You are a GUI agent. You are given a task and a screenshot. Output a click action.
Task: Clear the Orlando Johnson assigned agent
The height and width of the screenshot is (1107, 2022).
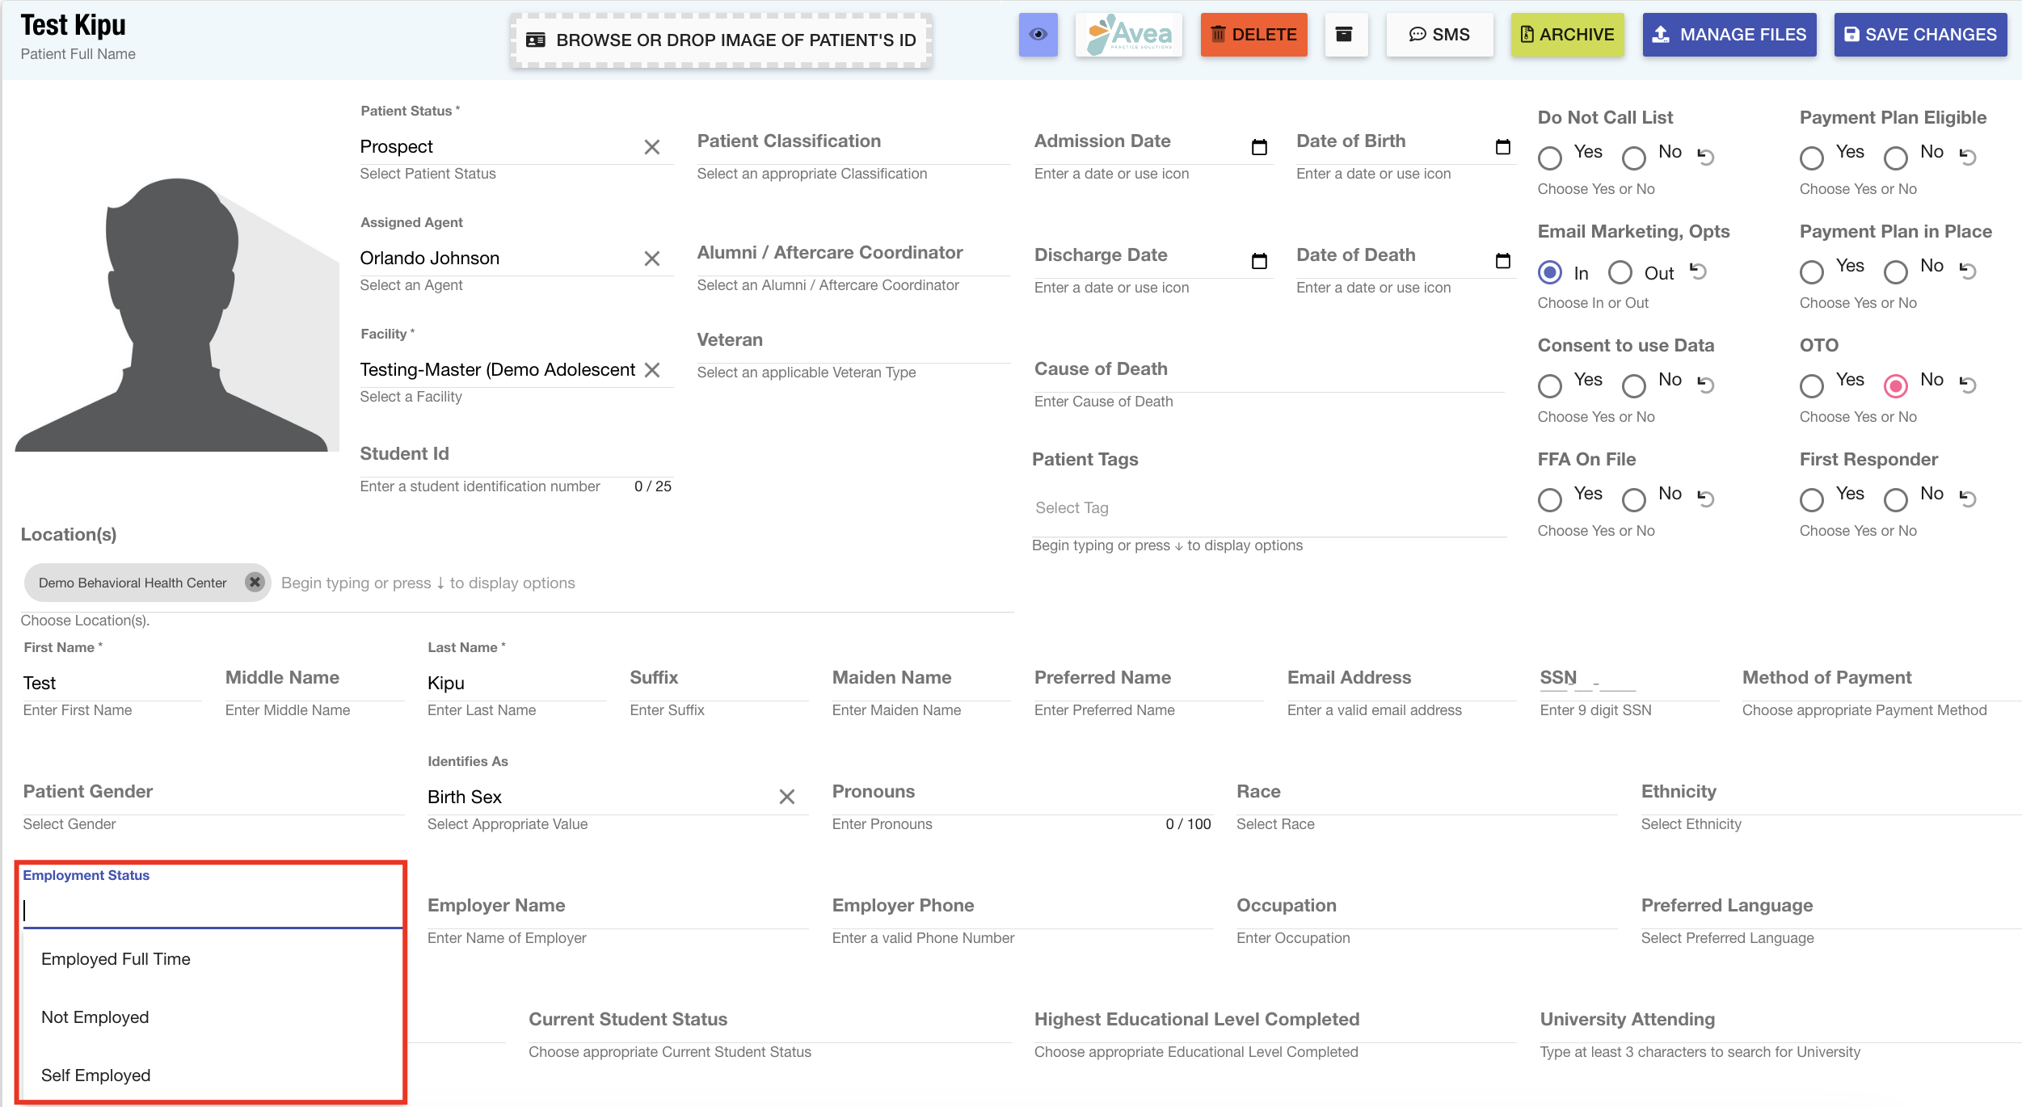click(x=651, y=259)
